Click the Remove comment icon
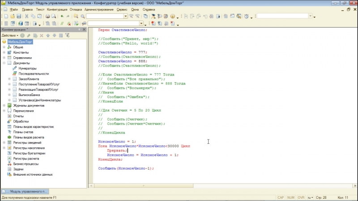The height and width of the screenshot is (201, 358). [69, 24]
